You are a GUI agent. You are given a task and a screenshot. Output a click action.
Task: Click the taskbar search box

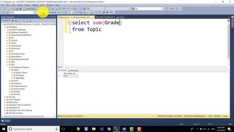tap(33, 129)
